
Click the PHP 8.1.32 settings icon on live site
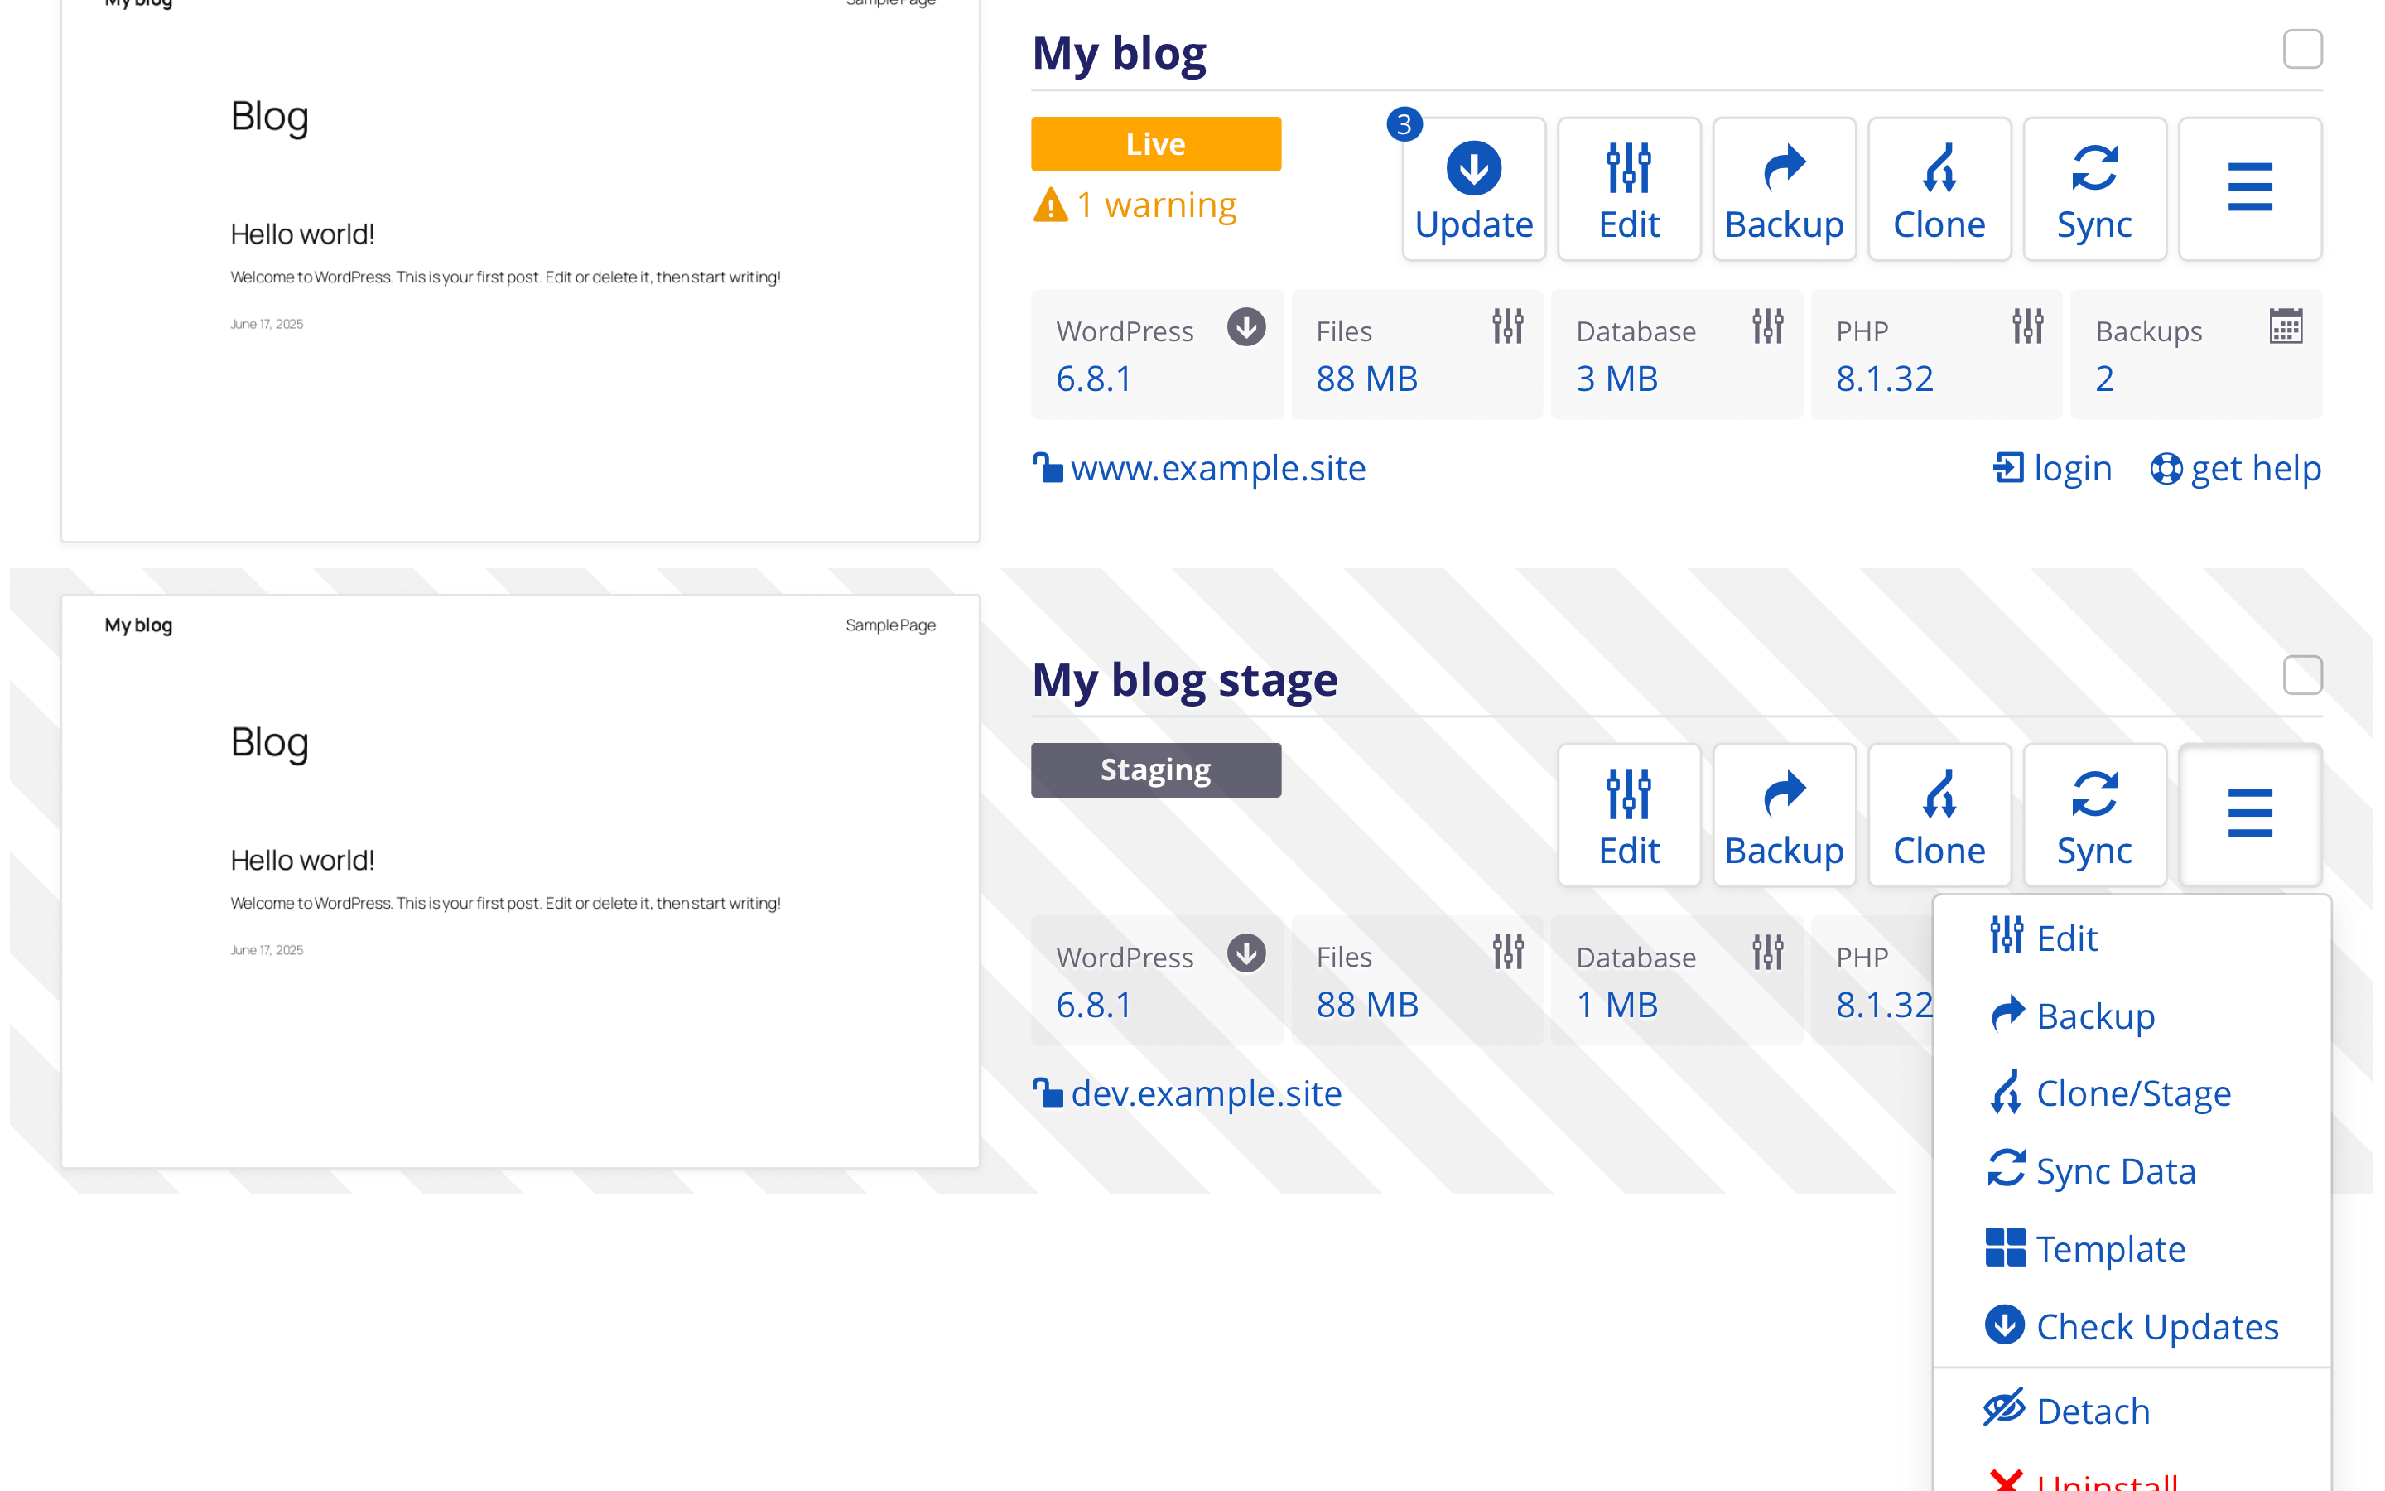[x=2027, y=326]
